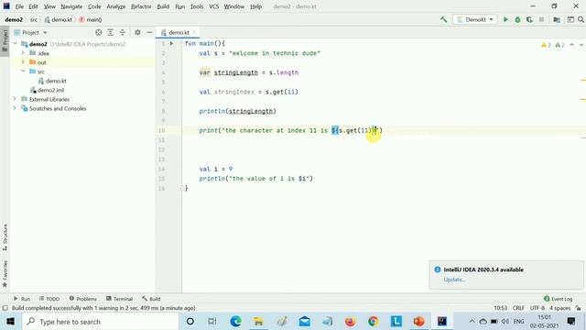Click the Build project hammer icon
The height and width of the screenshot is (330, 586).
(x=443, y=19)
